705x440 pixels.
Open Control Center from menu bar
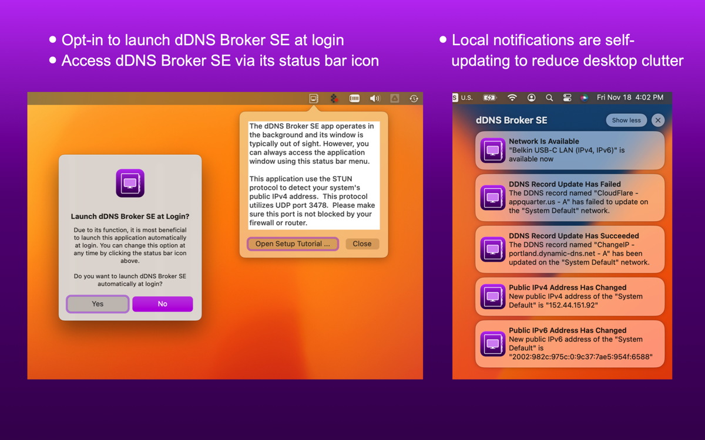click(x=567, y=98)
